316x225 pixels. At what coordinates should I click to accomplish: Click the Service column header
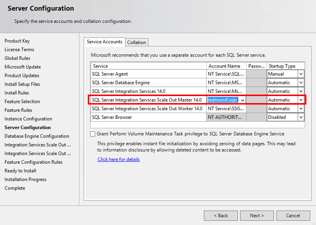tap(149, 66)
